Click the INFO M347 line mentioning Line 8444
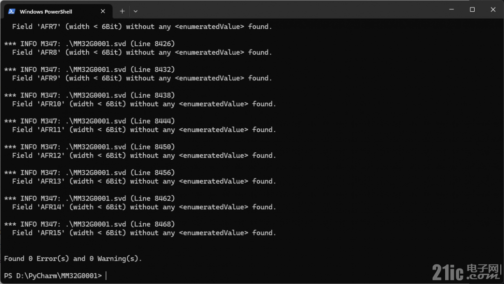 [x=89, y=121]
